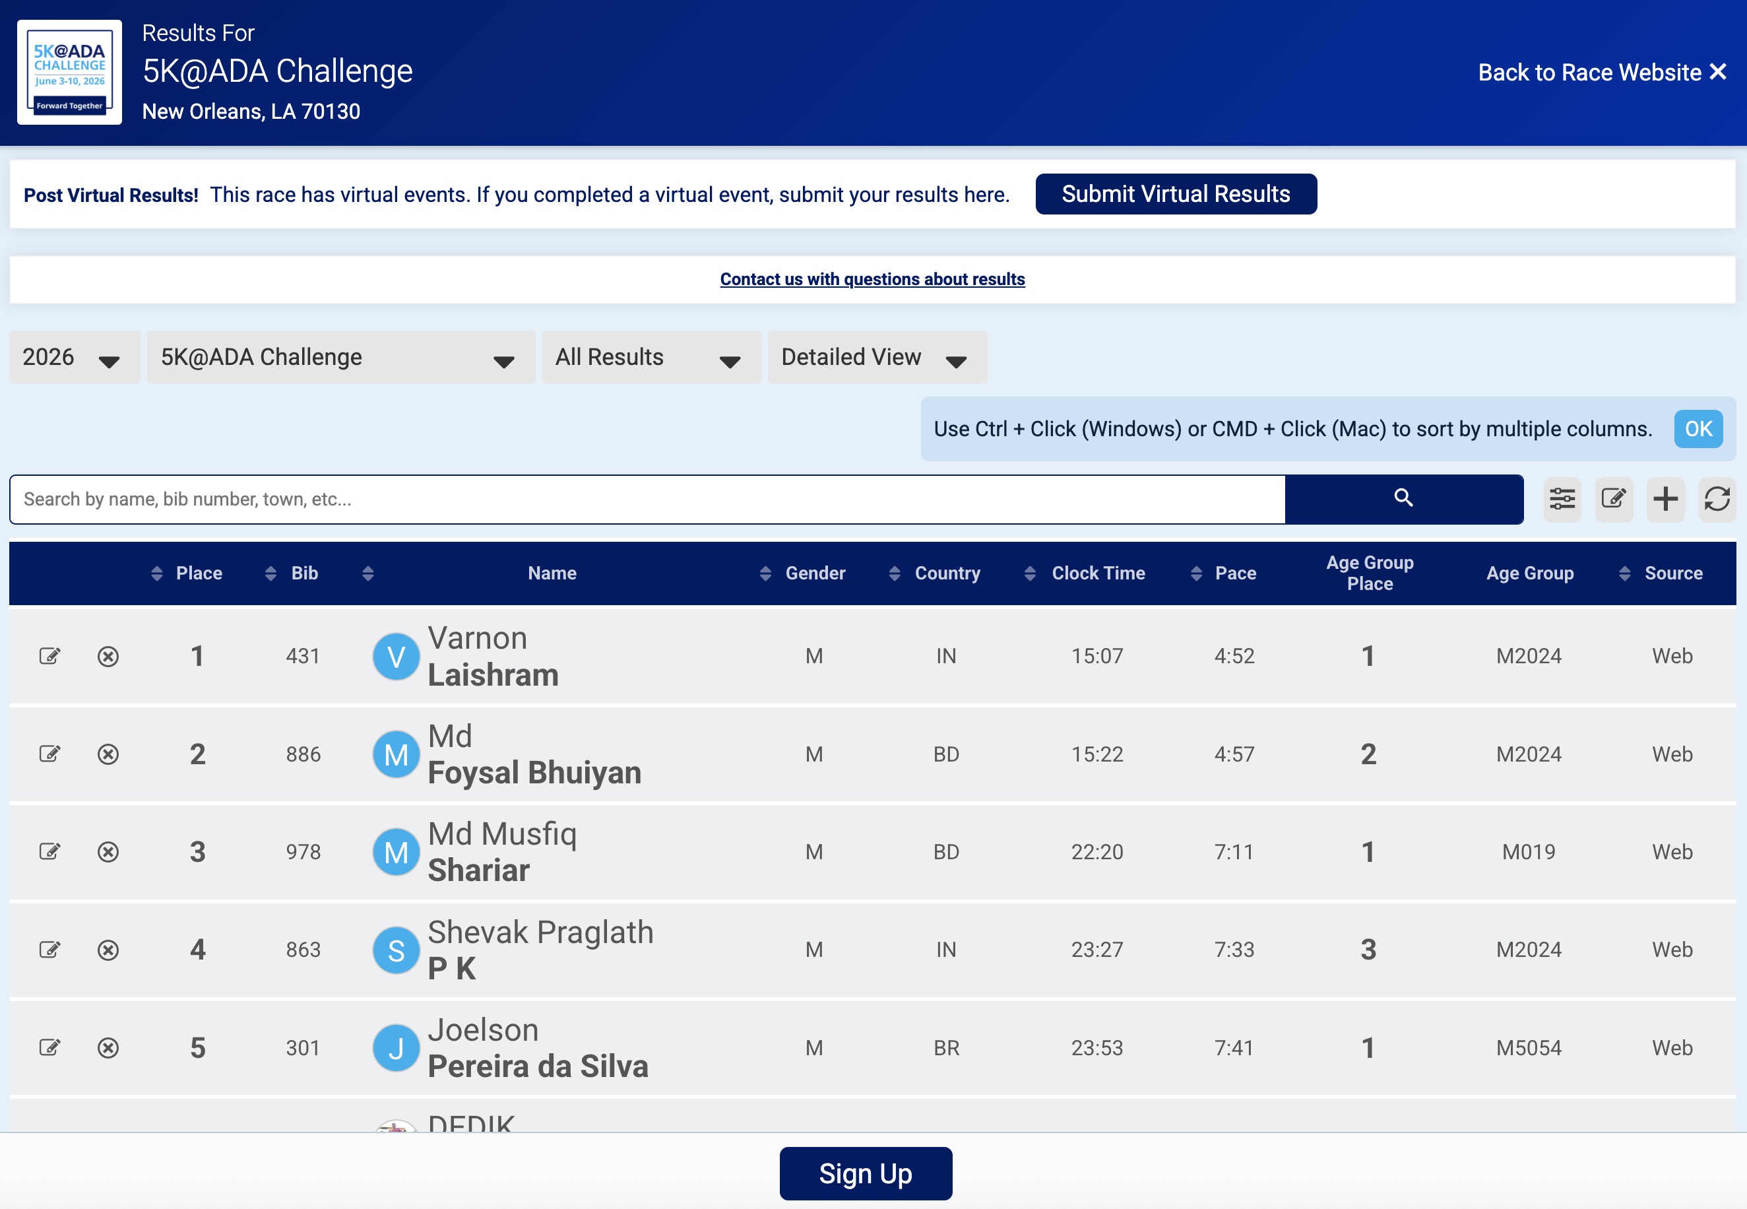Dismiss the sorting tip with OK
Viewport: 1747px width, 1209px height.
tap(1697, 430)
